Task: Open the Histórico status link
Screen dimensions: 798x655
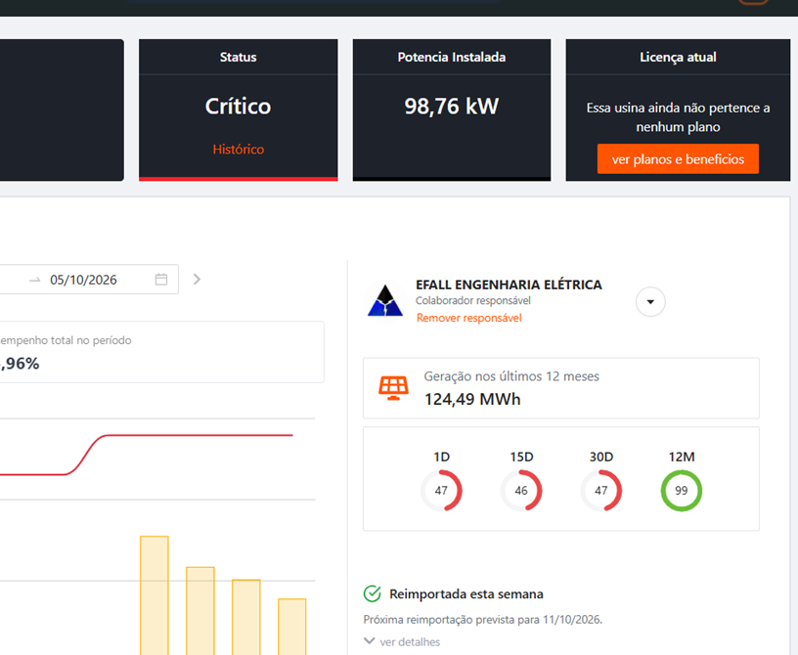Action: click(239, 150)
